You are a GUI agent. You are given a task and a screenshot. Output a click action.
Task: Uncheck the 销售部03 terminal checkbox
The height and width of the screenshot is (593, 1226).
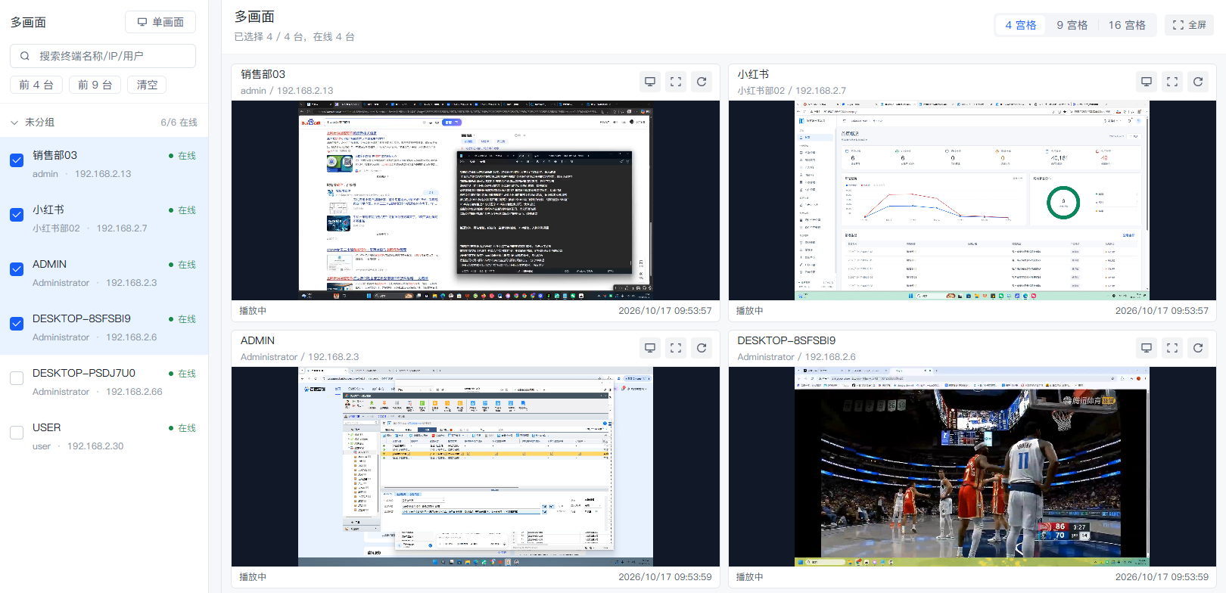point(17,160)
